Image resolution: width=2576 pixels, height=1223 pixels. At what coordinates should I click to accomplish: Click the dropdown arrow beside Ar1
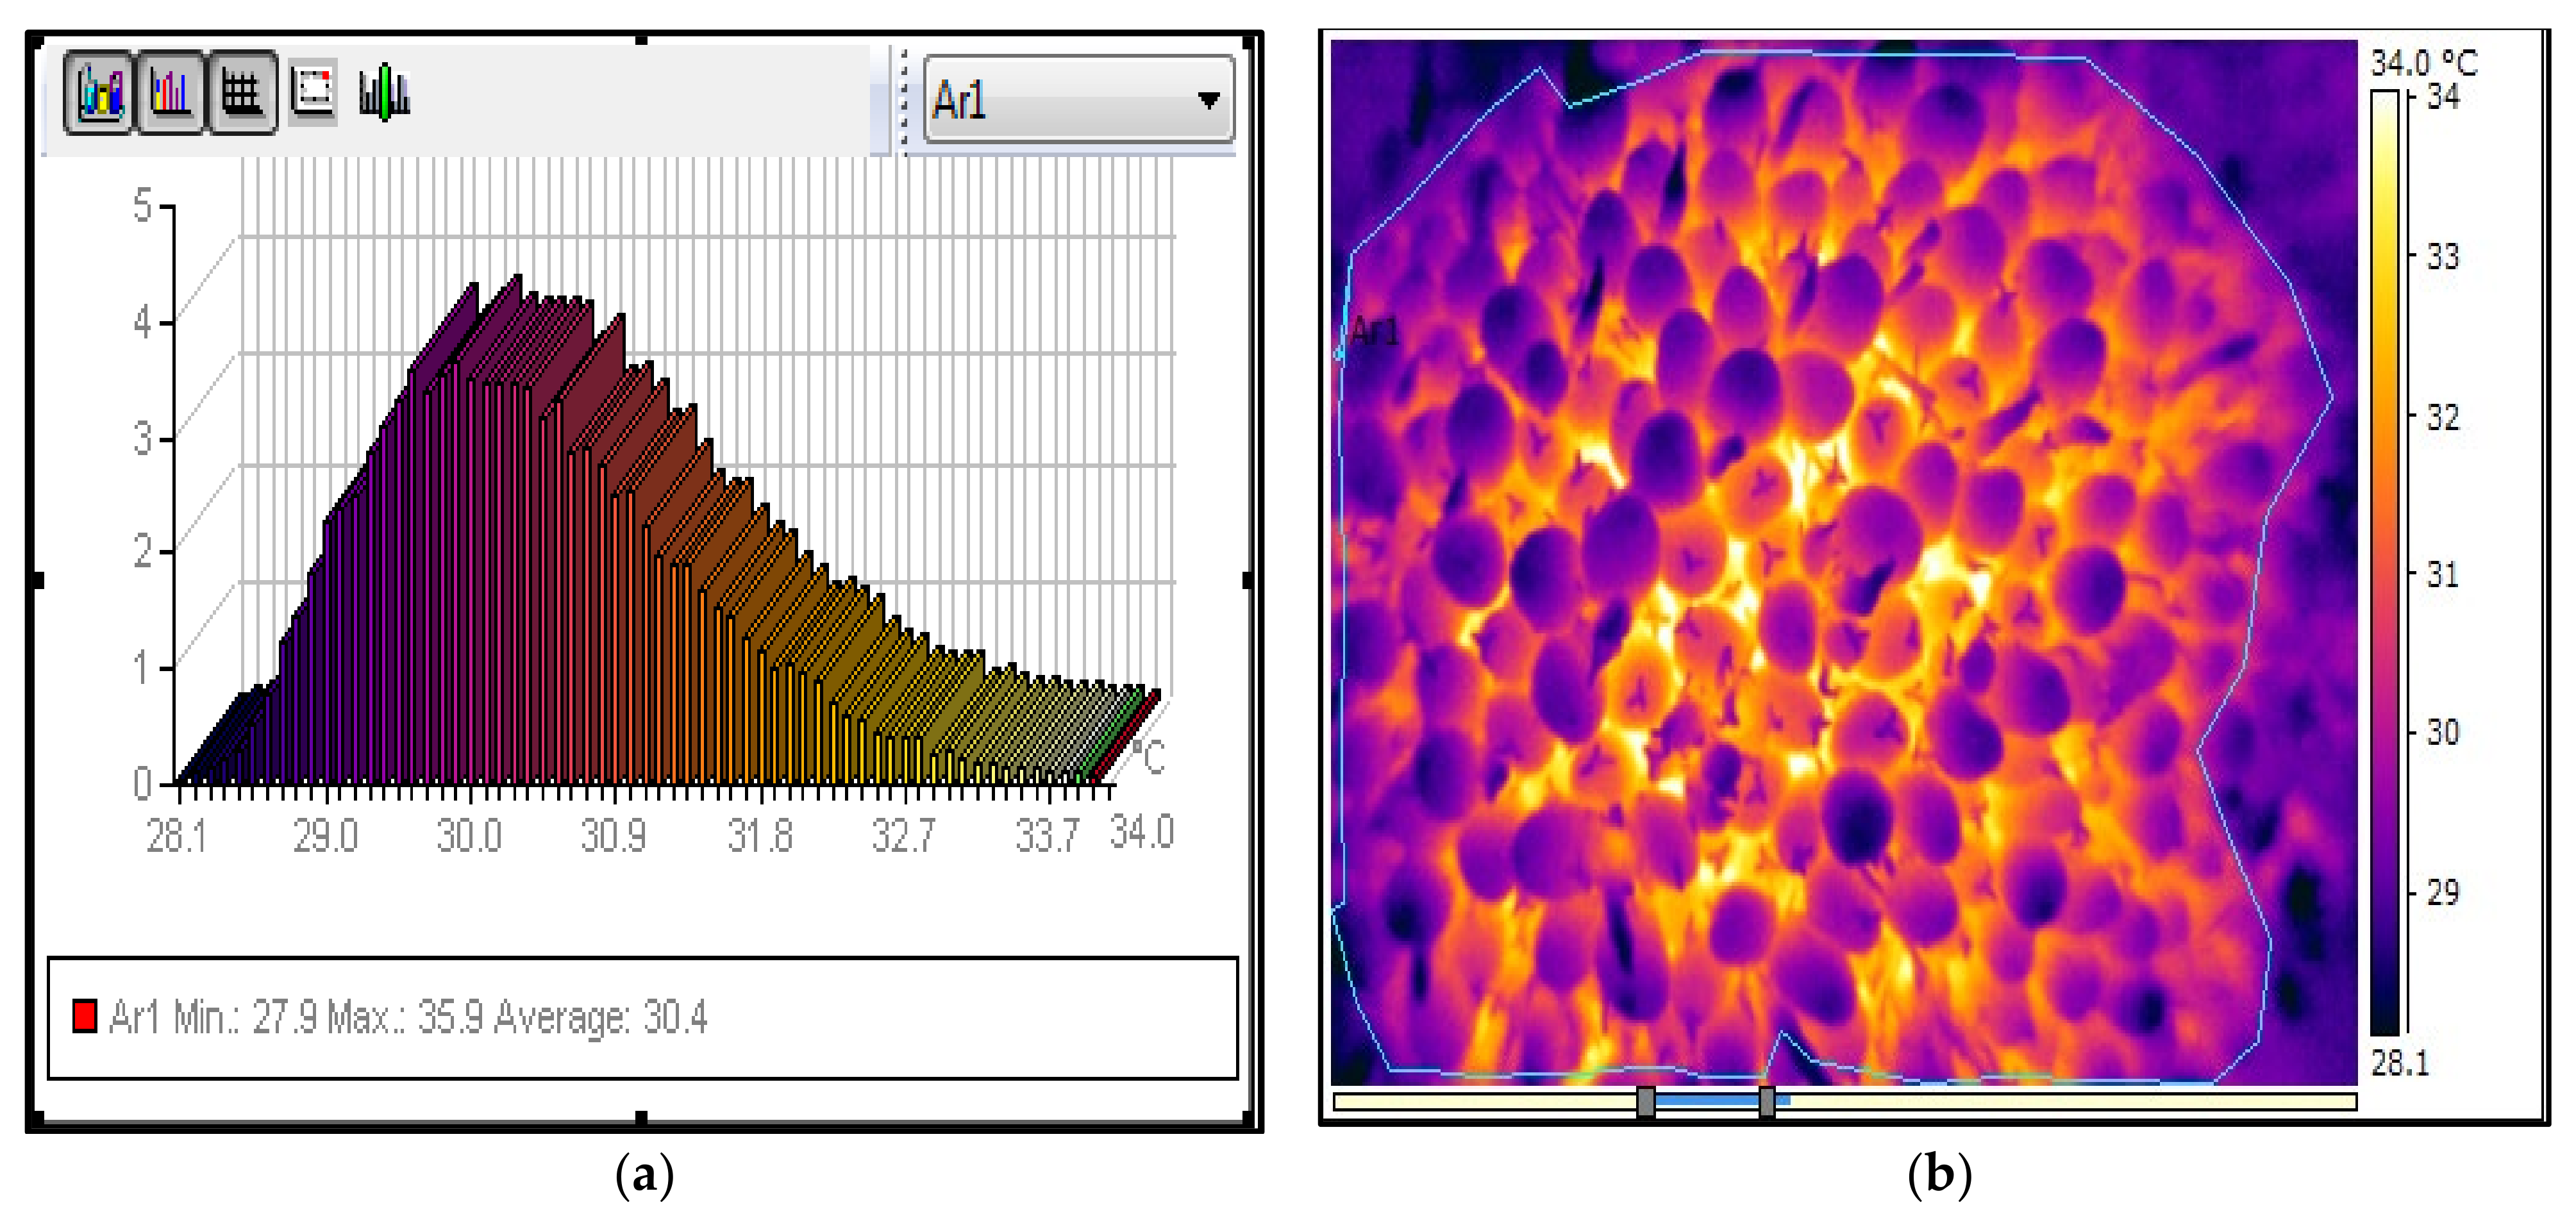[x=1209, y=100]
